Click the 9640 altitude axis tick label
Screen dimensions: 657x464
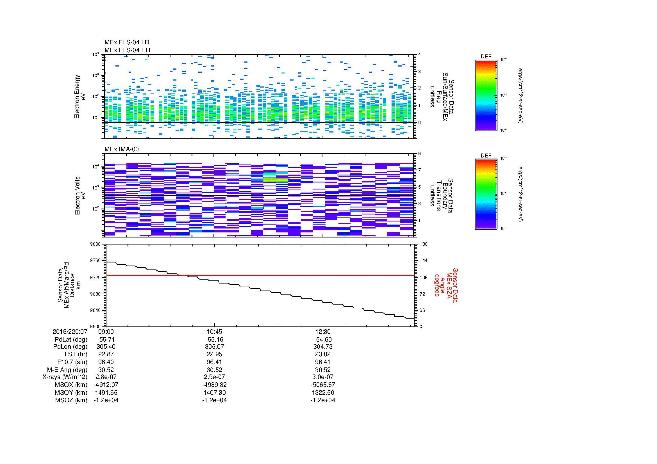click(96, 310)
